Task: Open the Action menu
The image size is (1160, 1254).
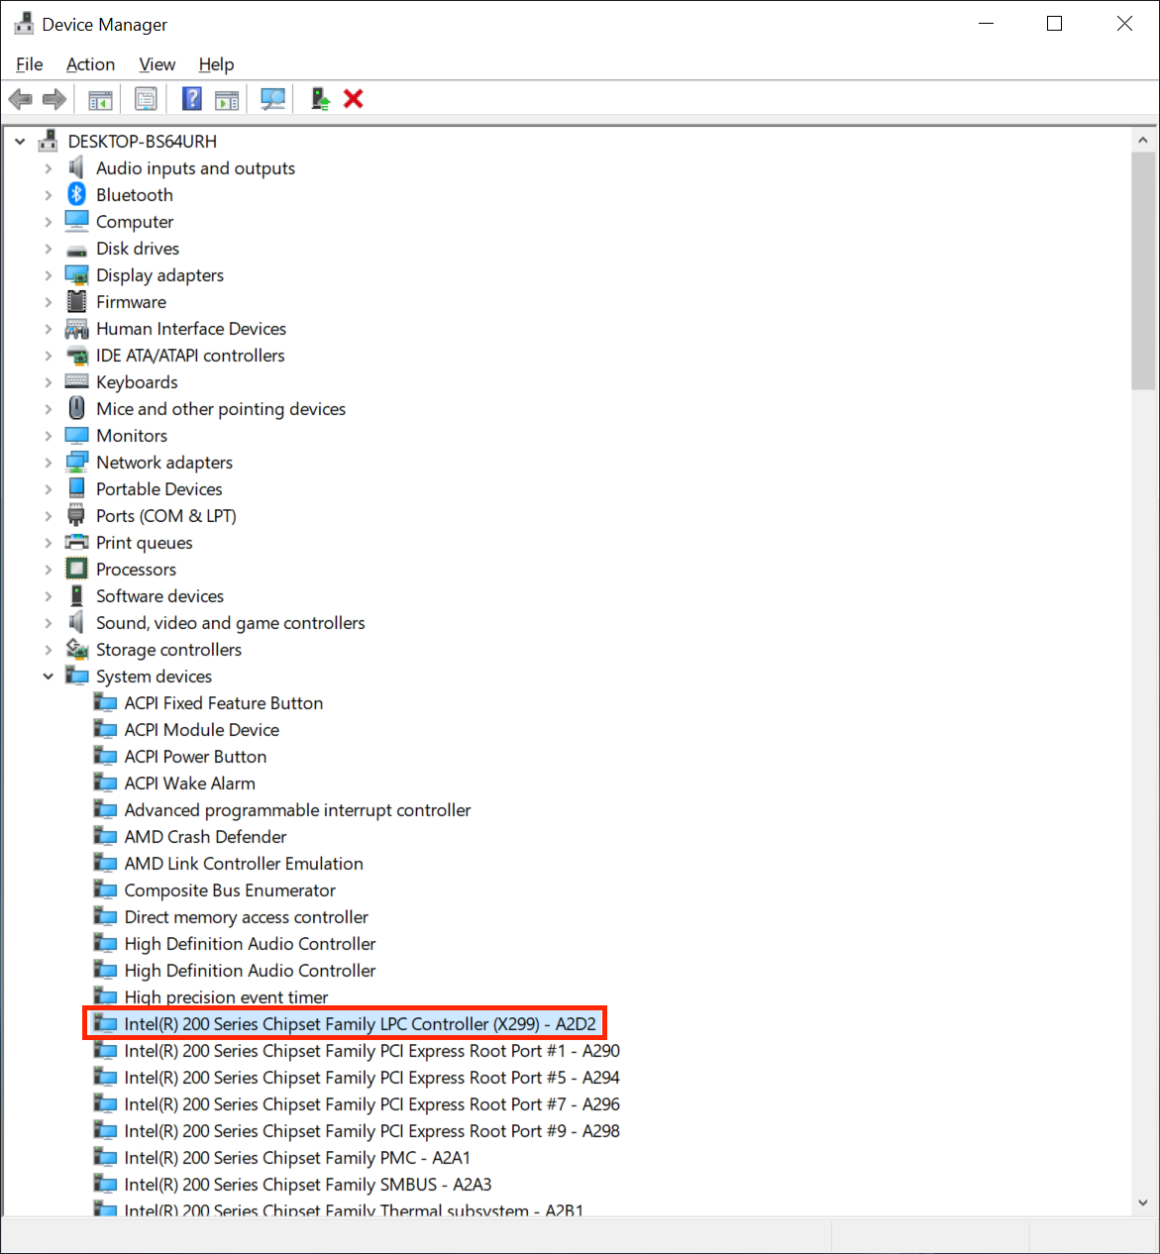Action: point(90,64)
